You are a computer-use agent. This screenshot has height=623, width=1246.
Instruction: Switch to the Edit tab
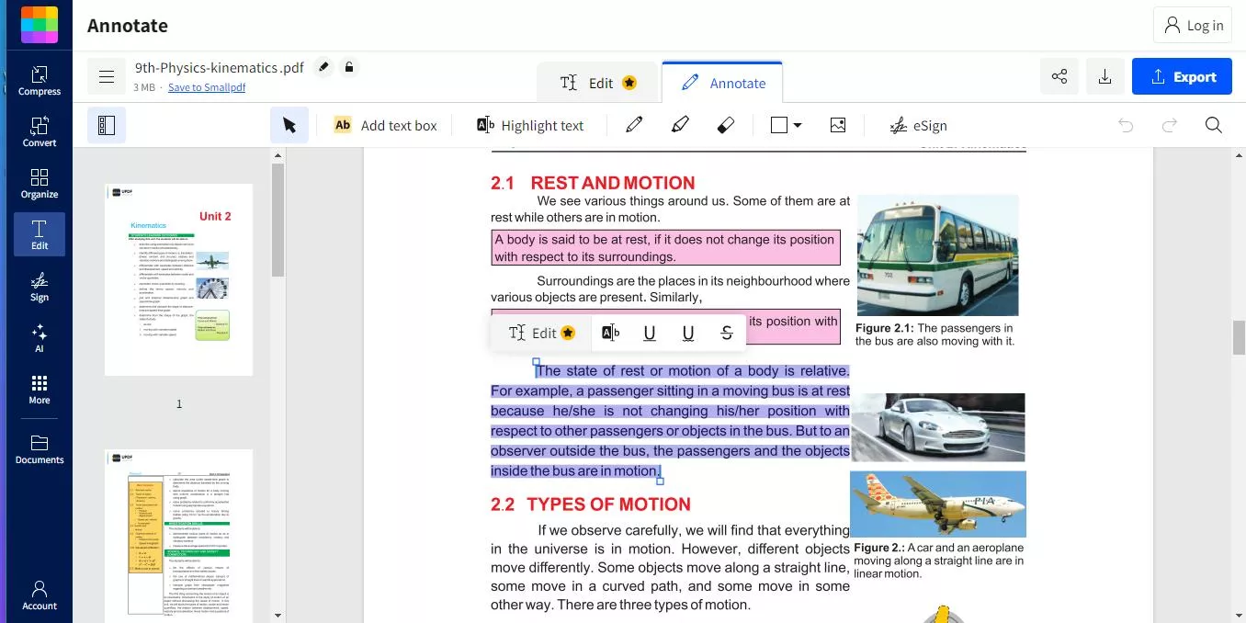[597, 81]
